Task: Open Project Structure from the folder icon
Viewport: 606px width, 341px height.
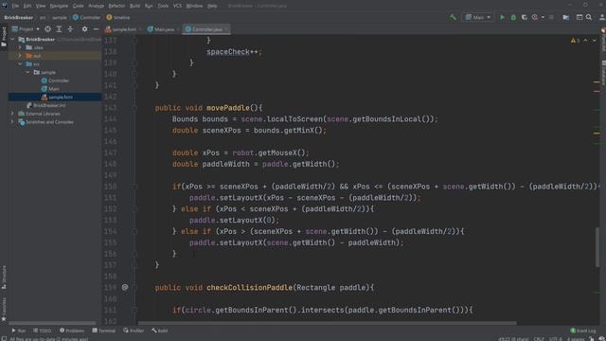Action: [x=566, y=17]
